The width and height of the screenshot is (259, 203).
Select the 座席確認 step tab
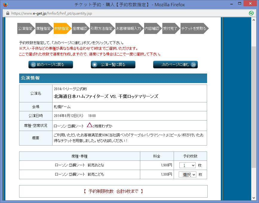[81, 29]
